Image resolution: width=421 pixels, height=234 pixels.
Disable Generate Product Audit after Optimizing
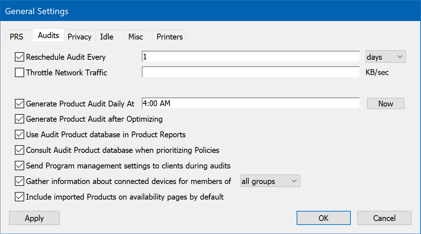(x=20, y=119)
